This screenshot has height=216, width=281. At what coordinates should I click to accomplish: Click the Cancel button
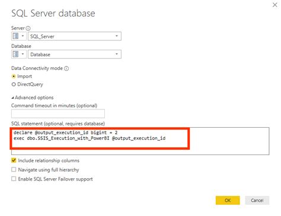point(257,200)
